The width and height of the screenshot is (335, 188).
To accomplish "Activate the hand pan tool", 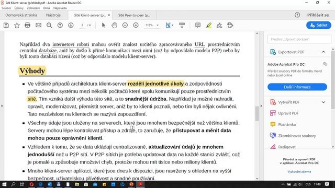I will coord(114,25).
